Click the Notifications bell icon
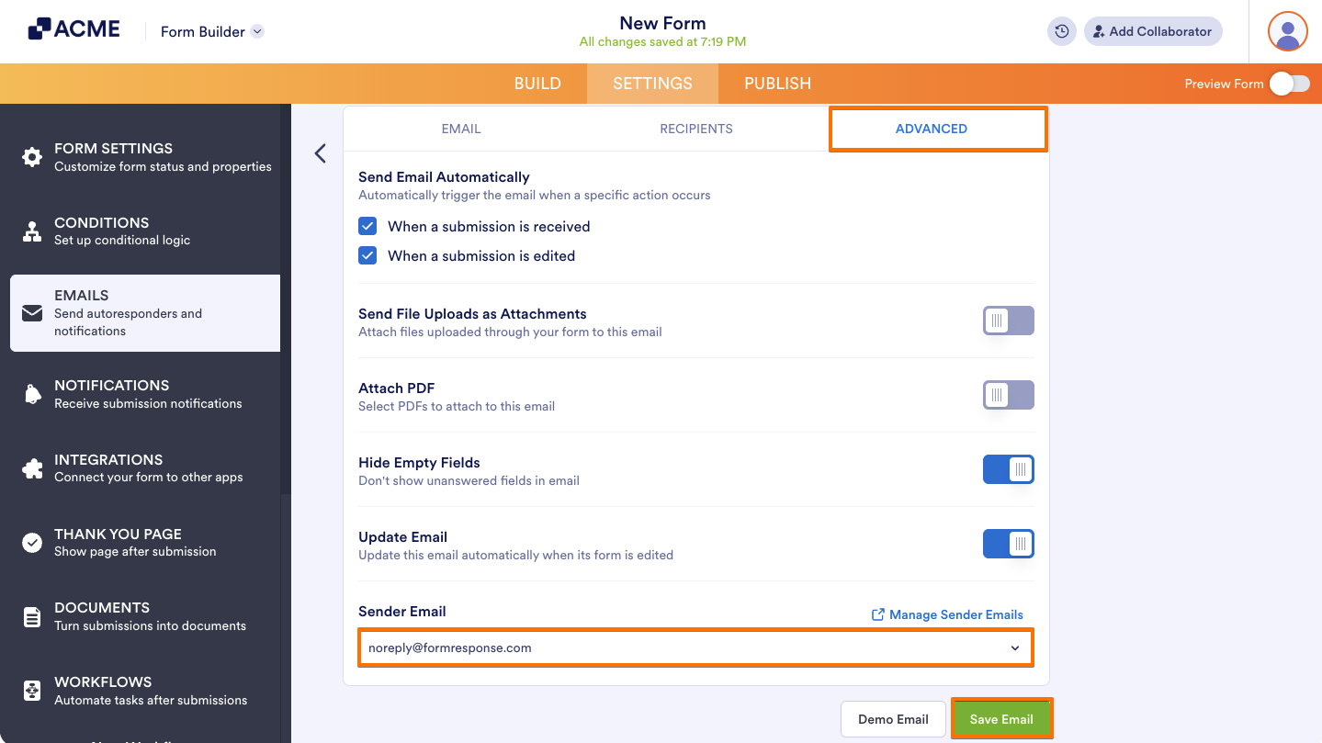1322x743 pixels. [32, 394]
